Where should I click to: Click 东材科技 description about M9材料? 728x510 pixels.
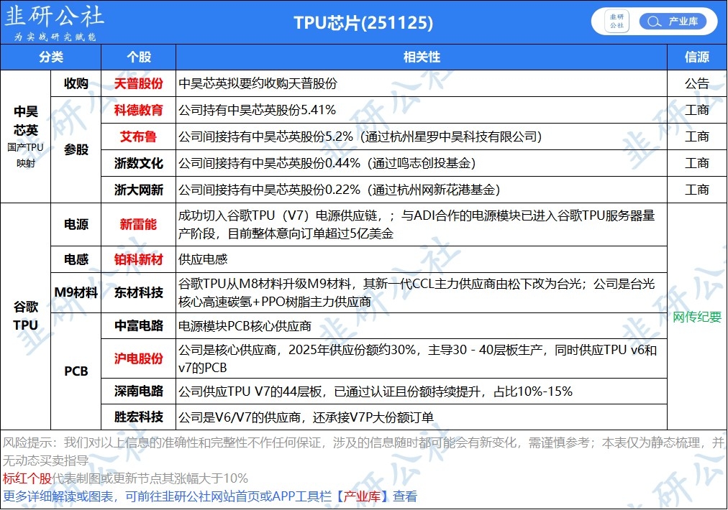417,292
